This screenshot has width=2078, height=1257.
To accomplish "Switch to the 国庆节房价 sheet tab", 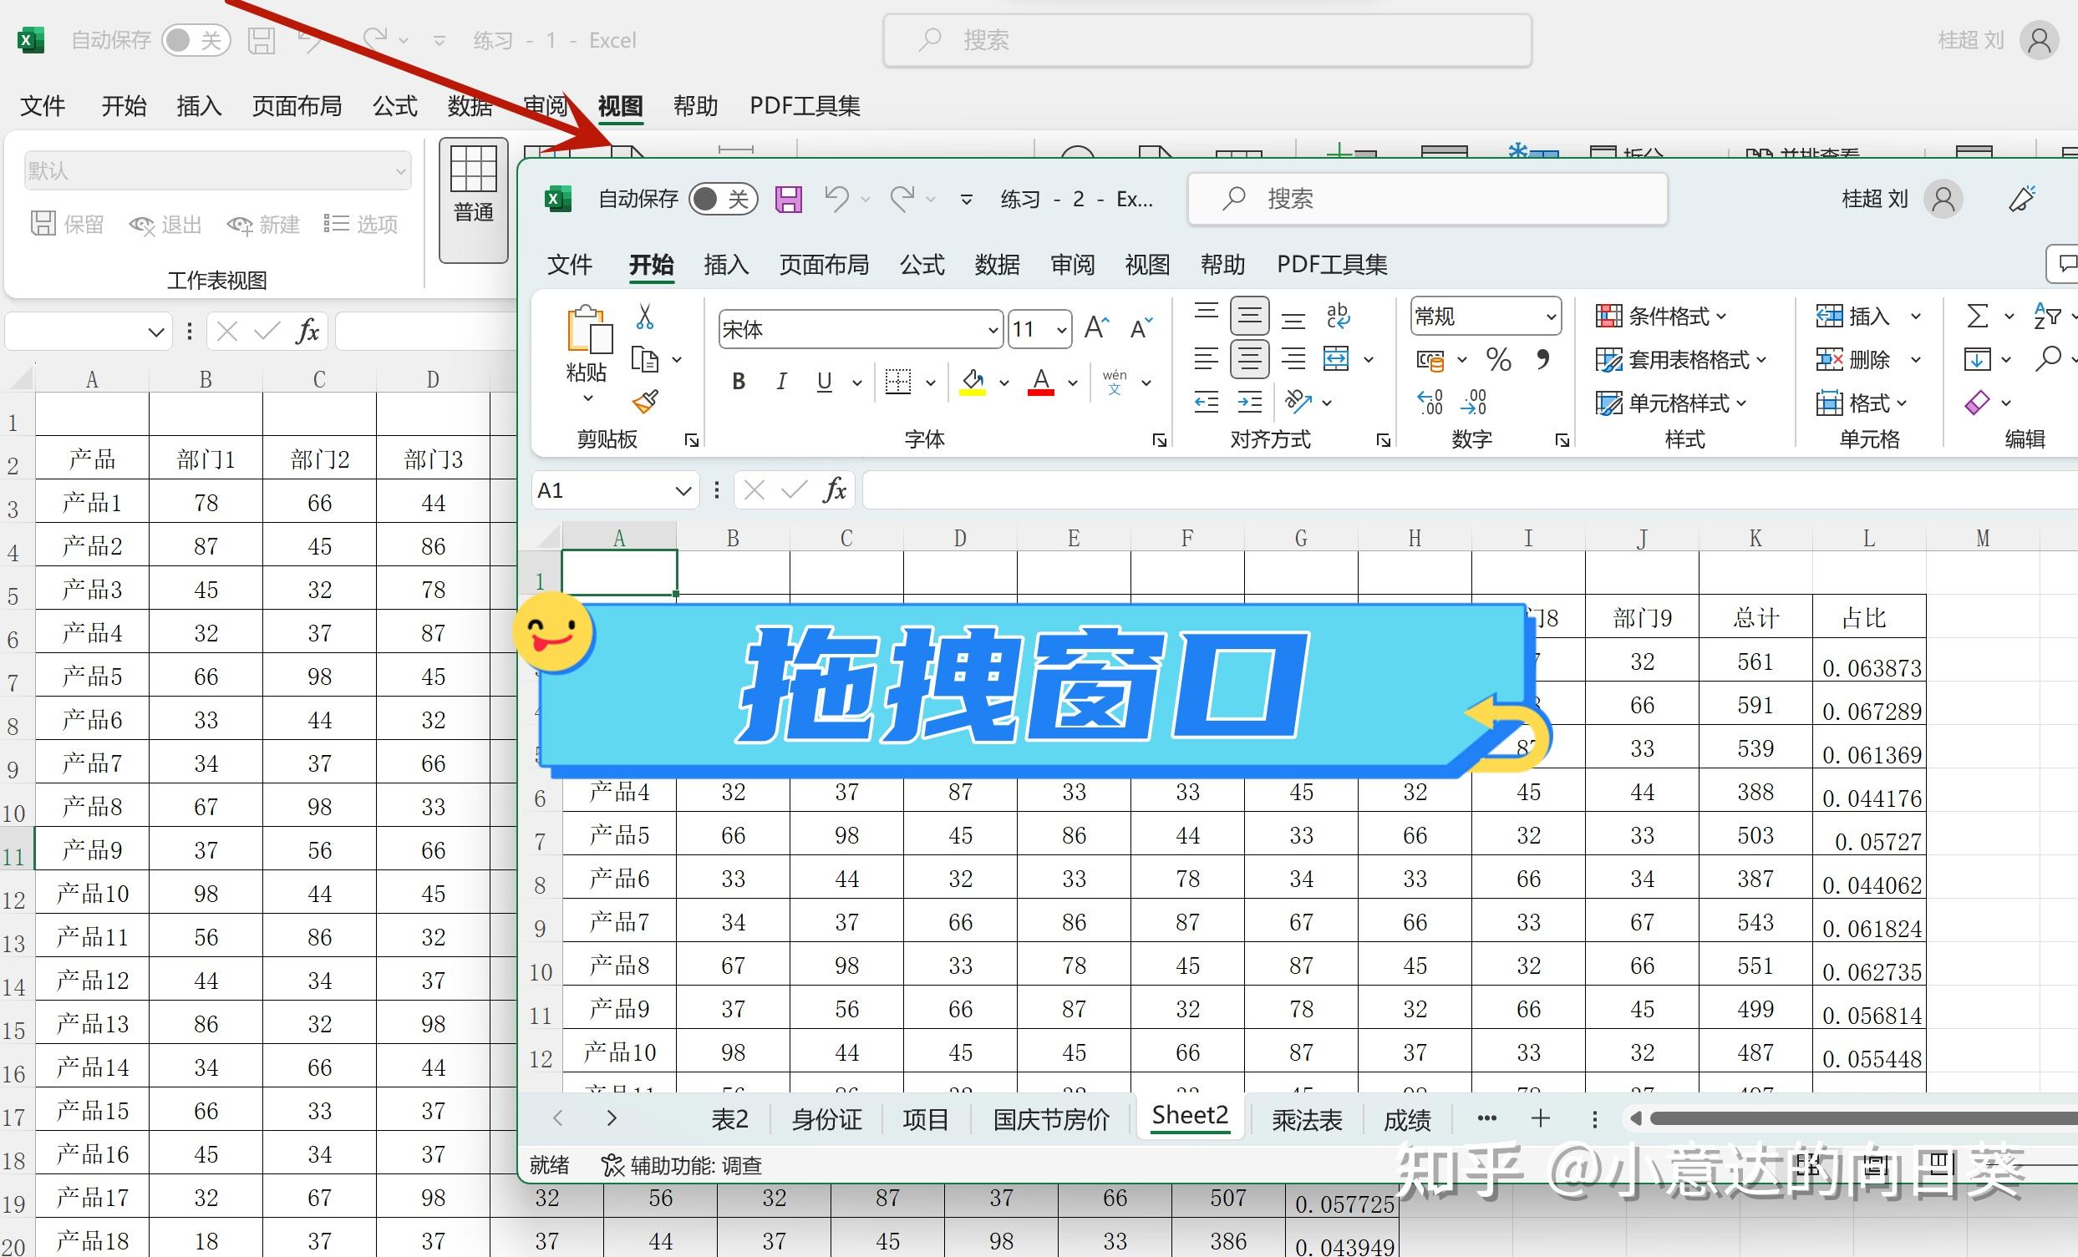I will [x=1051, y=1119].
